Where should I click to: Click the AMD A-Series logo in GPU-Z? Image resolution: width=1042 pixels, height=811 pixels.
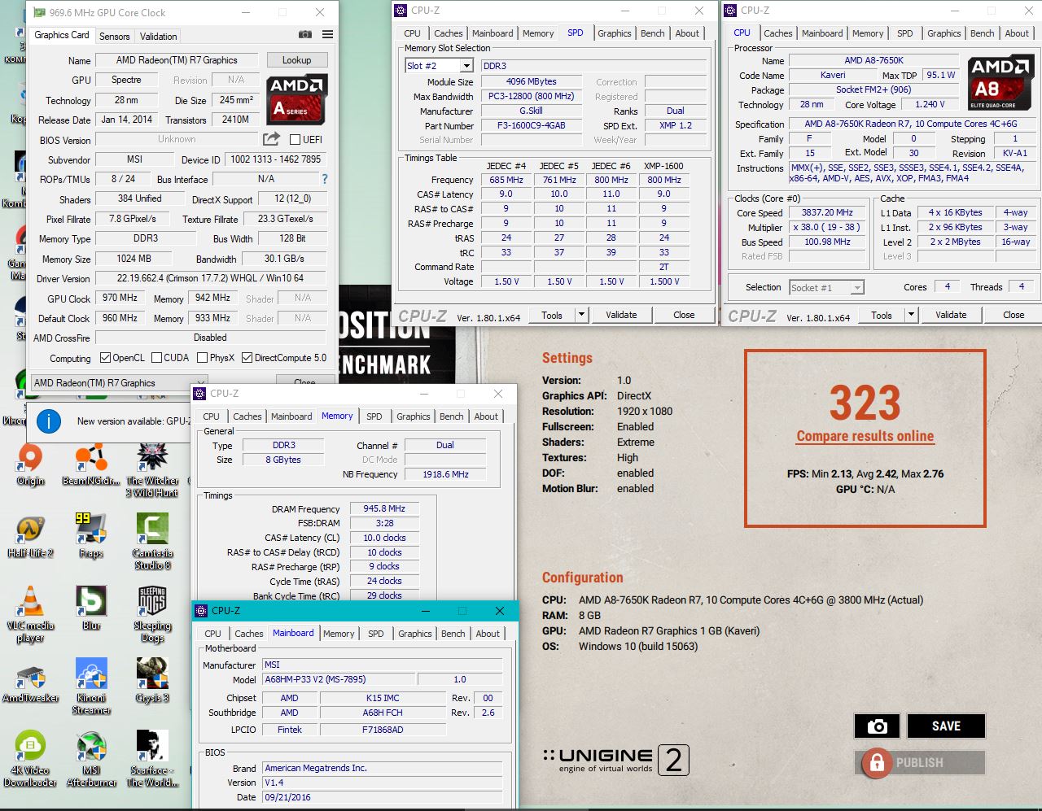pos(296,100)
